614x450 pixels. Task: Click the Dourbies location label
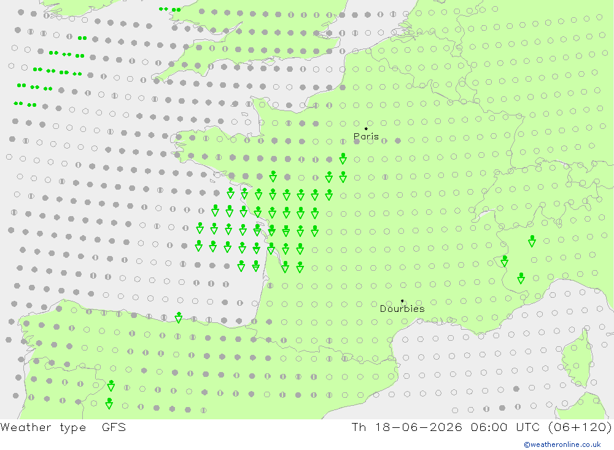click(402, 309)
